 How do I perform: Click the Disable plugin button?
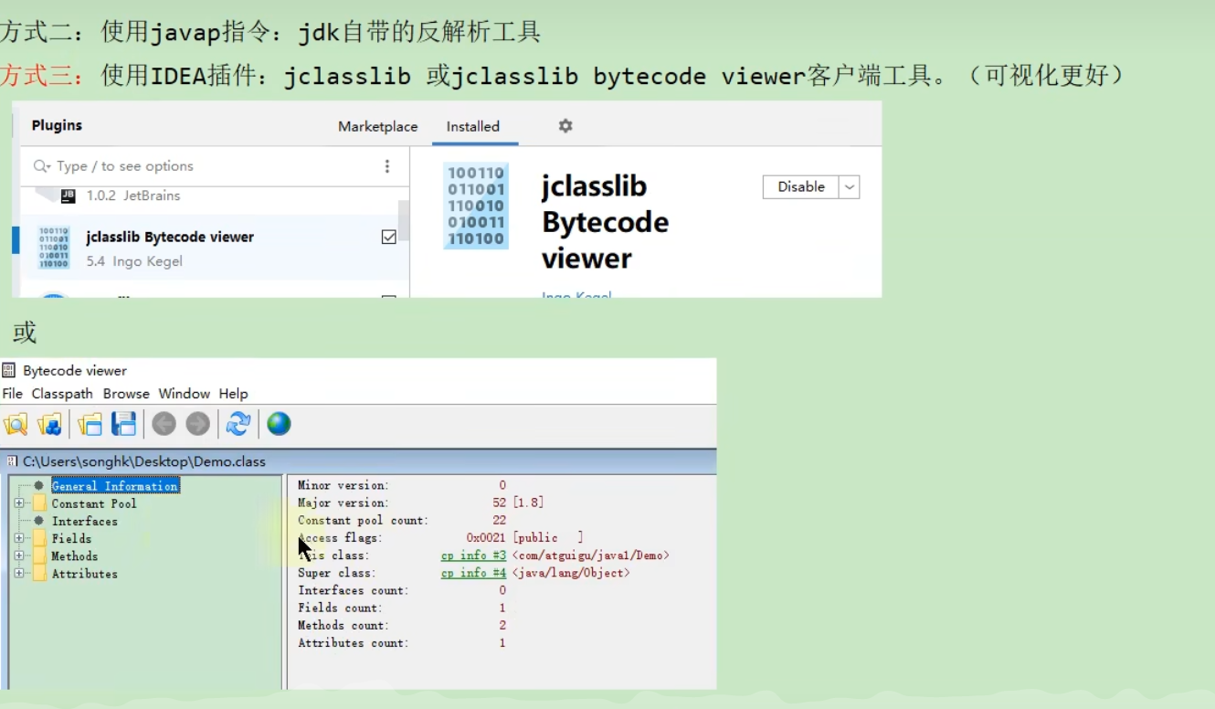(801, 186)
